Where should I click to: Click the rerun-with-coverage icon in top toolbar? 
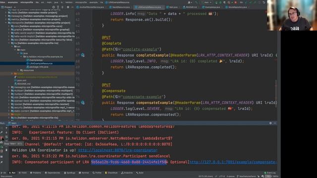click(x=224, y=2)
